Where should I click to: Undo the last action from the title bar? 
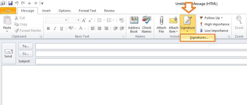(x=17, y=3)
